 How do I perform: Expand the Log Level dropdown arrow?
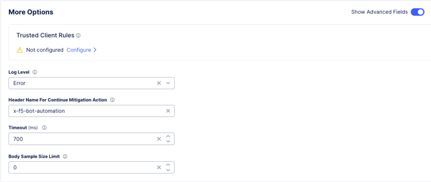[x=168, y=83]
